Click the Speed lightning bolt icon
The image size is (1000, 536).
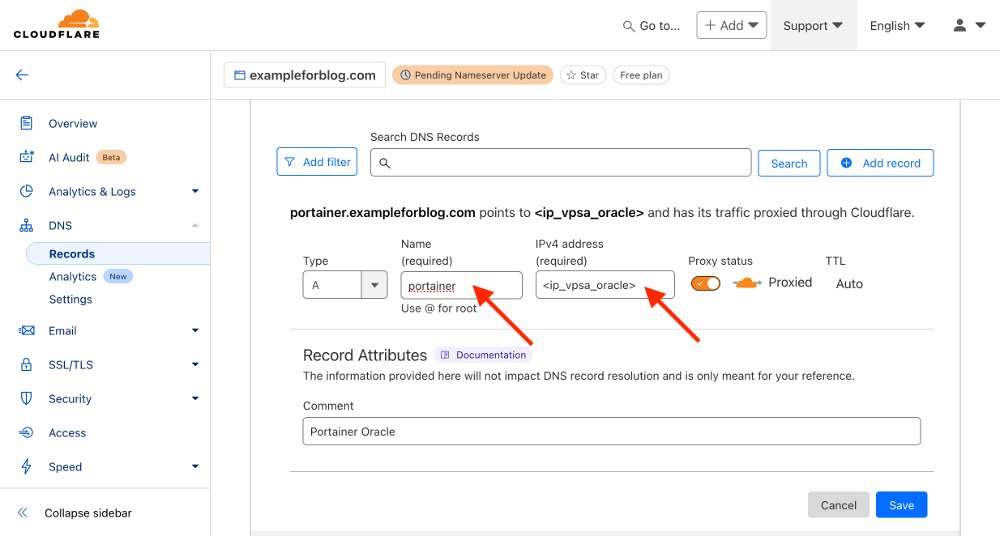(x=27, y=466)
